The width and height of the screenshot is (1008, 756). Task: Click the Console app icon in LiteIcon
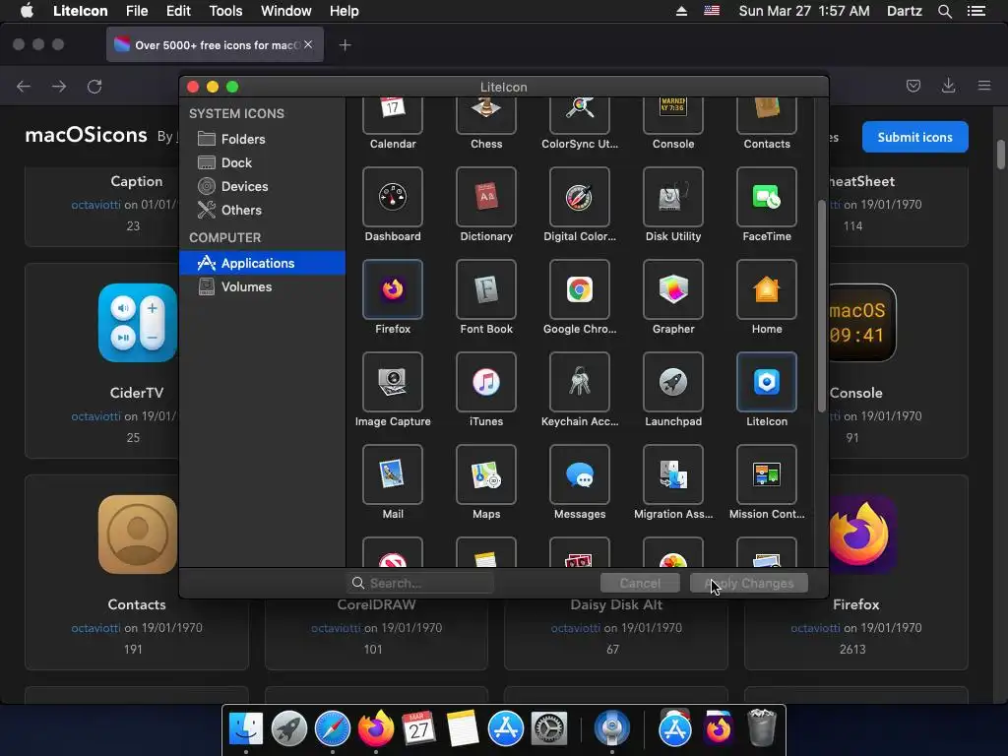pyautogui.click(x=673, y=116)
